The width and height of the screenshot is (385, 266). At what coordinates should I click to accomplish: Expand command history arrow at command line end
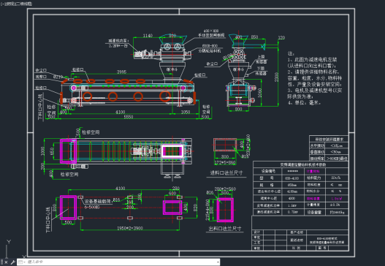tap(218, 262)
